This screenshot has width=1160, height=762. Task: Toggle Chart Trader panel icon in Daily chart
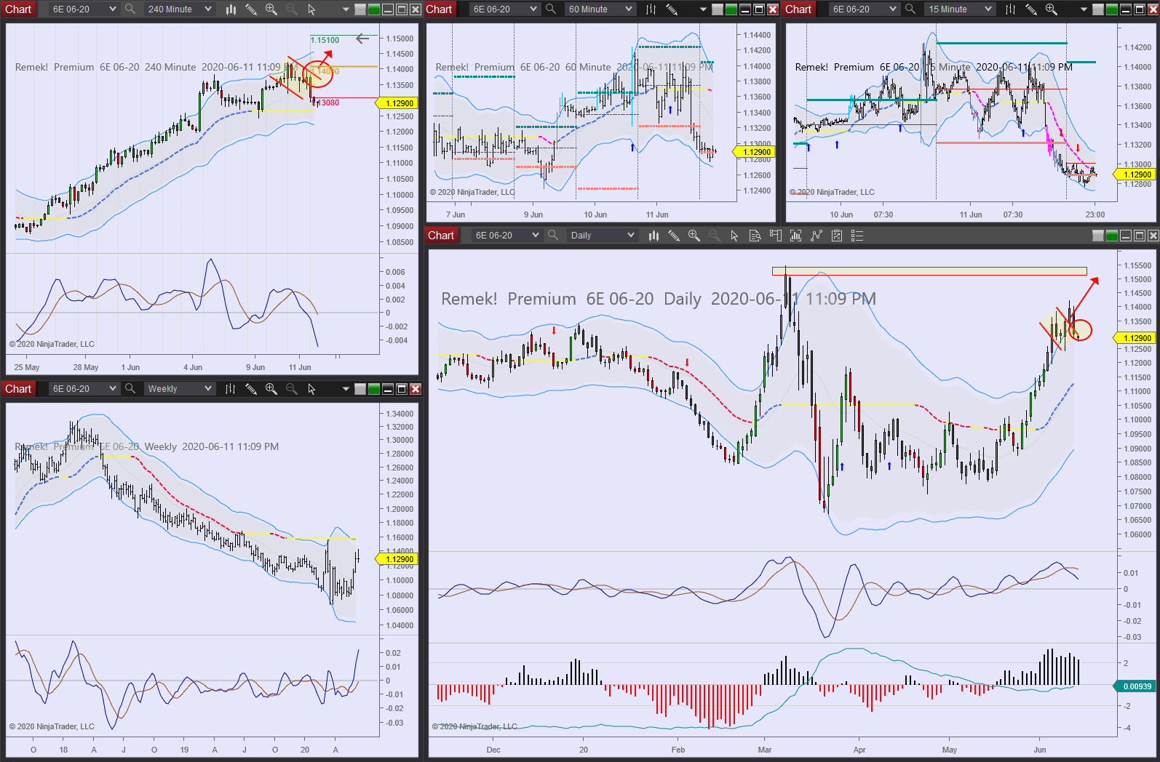[x=776, y=235]
